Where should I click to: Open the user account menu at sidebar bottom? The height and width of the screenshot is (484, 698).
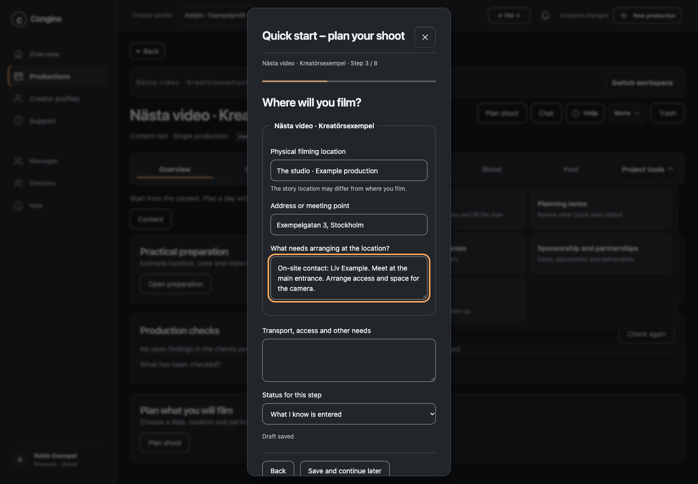click(x=58, y=460)
